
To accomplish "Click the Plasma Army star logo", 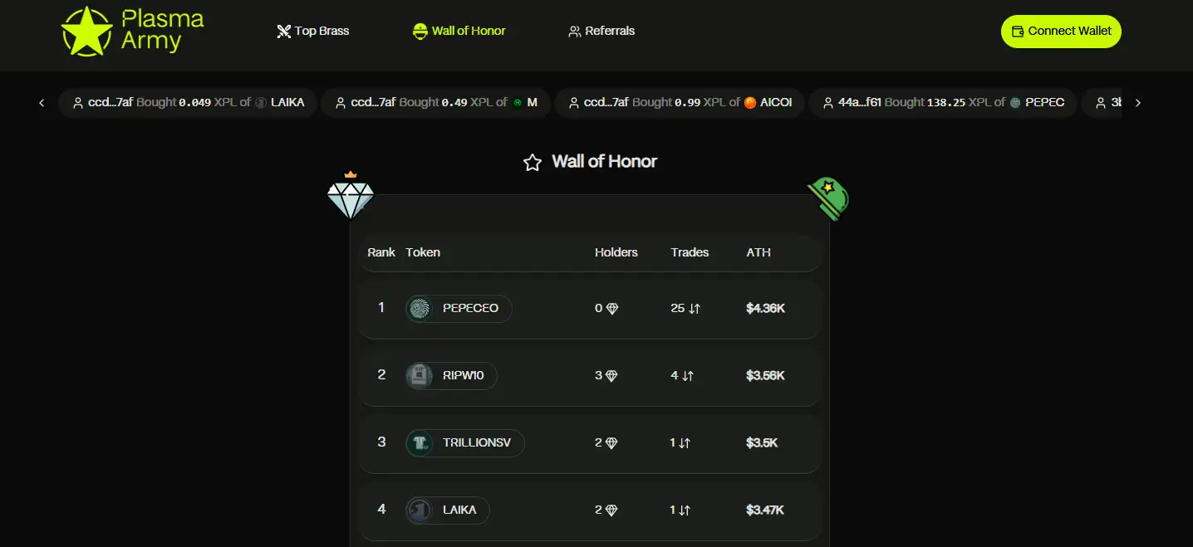I will click(86, 32).
